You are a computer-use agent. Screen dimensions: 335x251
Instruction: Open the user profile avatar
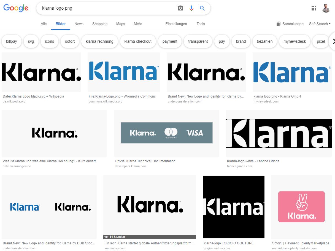(x=326, y=8)
